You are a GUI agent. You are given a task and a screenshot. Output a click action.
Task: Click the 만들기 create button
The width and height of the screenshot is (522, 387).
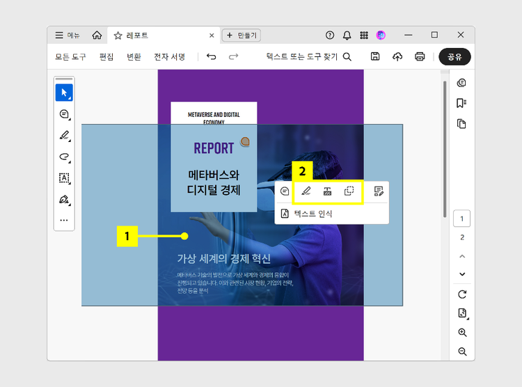[x=241, y=35]
